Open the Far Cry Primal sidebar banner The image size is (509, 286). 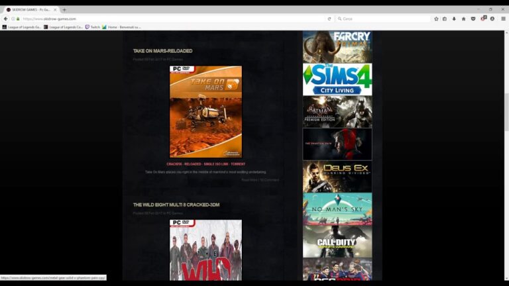[x=337, y=47]
